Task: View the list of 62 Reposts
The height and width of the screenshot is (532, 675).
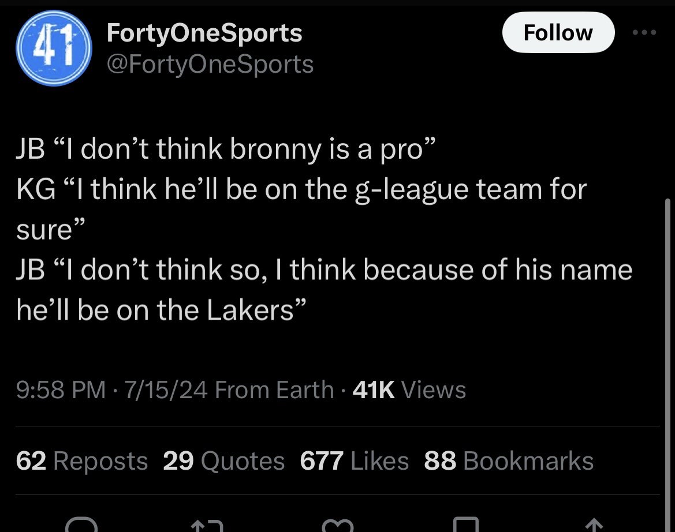Action: (x=82, y=460)
